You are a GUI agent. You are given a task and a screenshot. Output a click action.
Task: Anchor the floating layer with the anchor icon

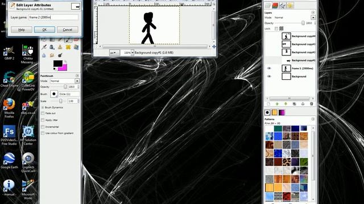tap(303, 104)
